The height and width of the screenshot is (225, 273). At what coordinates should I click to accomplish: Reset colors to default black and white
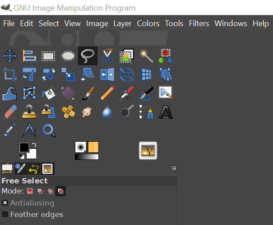(x=22, y=156)
